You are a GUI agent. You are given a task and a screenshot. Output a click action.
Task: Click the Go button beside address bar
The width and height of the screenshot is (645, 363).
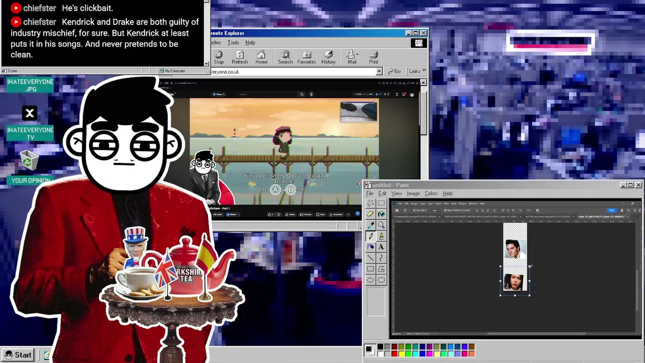click(395, 72)
